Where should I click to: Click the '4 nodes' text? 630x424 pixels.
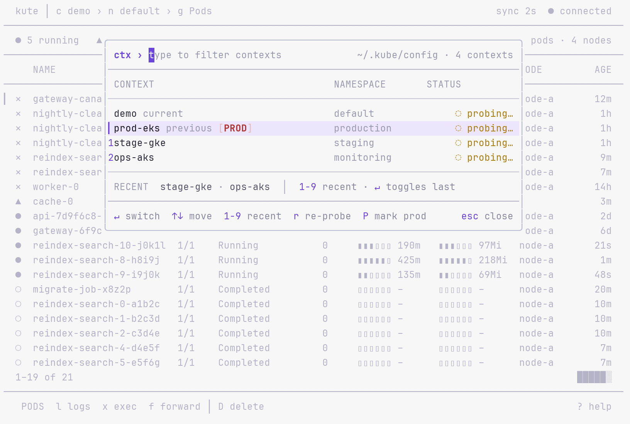point(591,40)
